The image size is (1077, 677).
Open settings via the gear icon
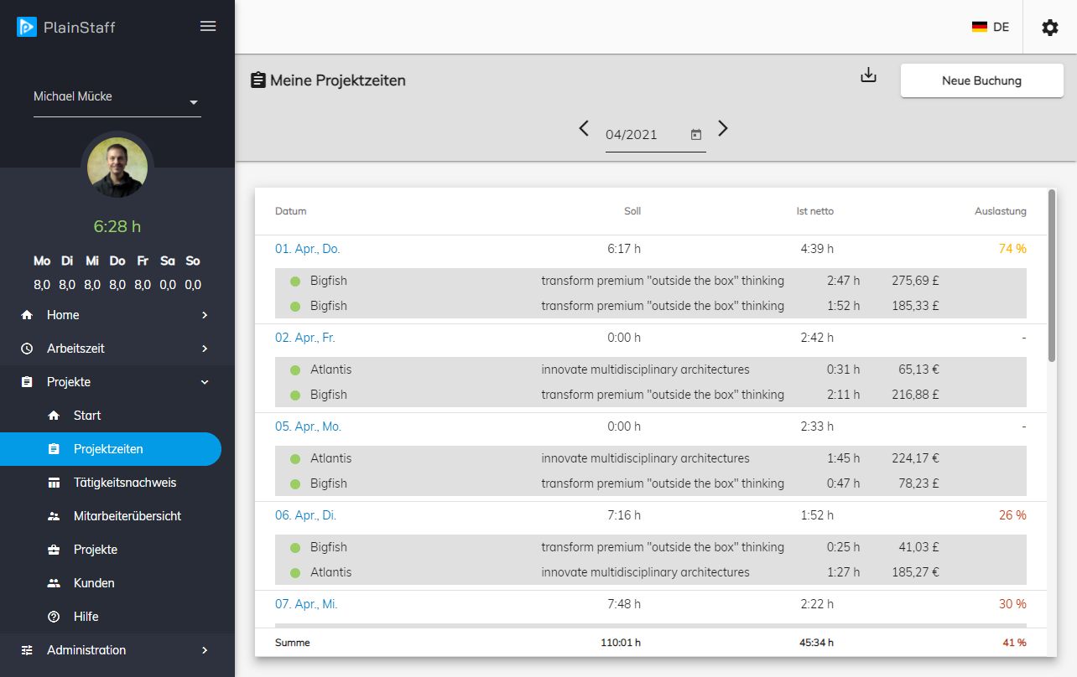coord(1049,28)
